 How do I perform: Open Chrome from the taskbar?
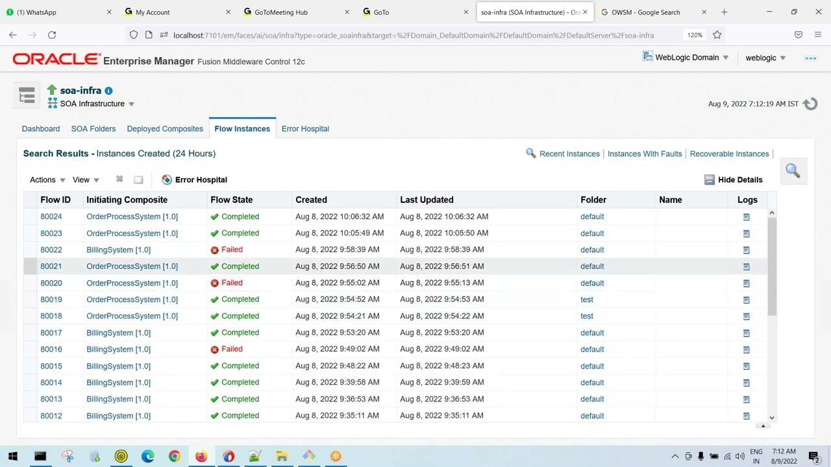[175, 456]
